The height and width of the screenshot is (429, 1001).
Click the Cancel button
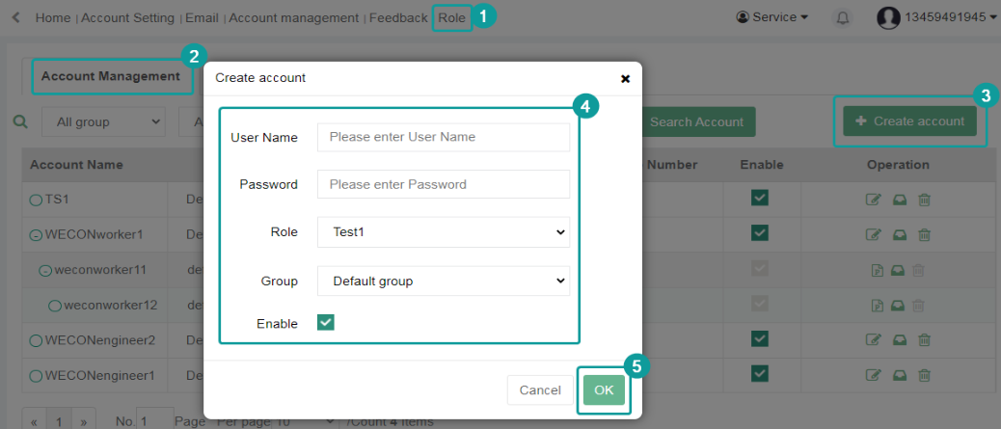pos(540,390)
